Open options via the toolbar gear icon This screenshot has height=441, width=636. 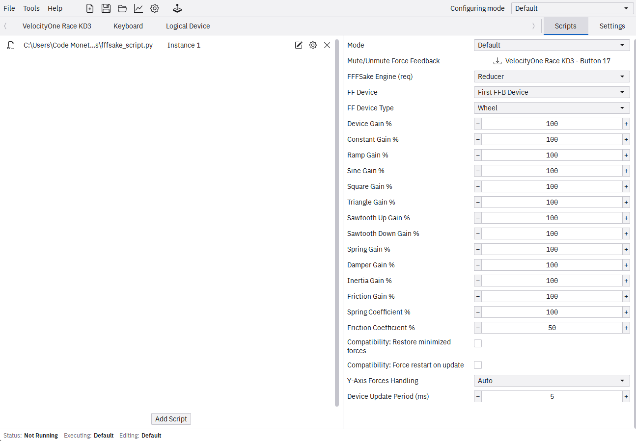[x=155, y=8]
